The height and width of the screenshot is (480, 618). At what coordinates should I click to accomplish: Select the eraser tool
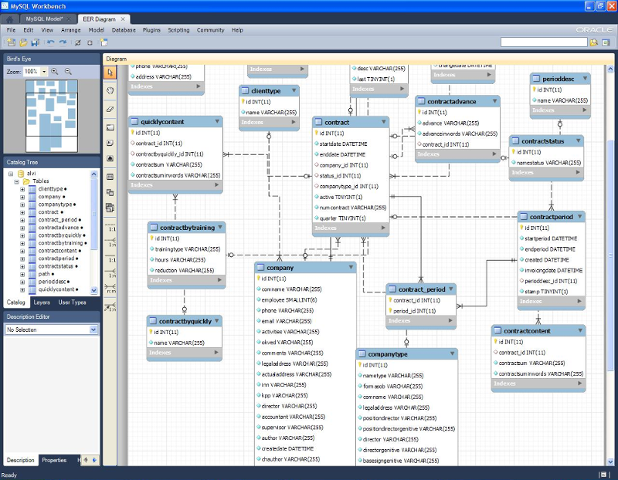(110, 109)
